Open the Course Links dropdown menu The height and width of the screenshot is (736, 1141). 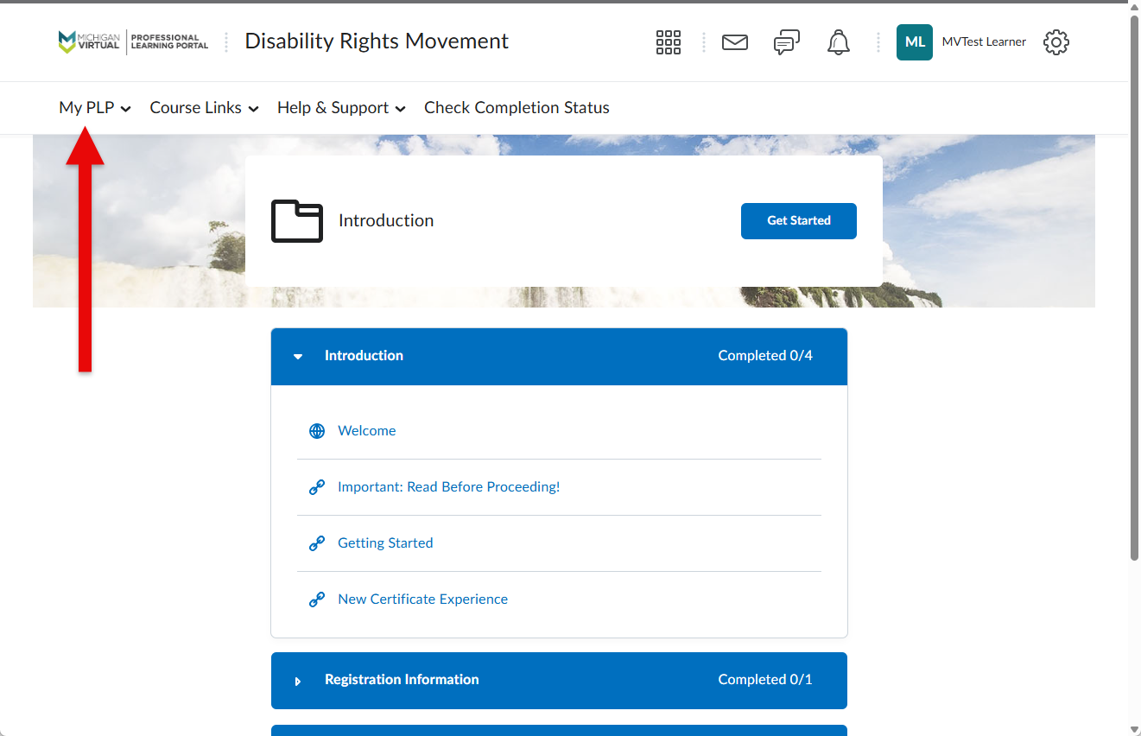tap(205, 108)
